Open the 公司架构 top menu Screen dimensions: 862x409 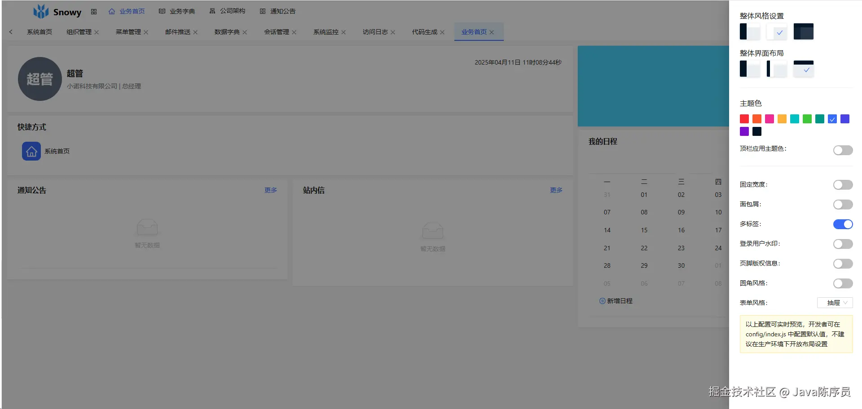tap(227, 11)
